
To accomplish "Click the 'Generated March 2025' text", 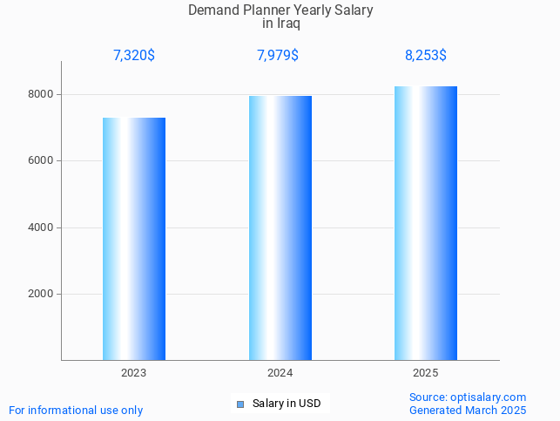I will (x=468, y=410).
